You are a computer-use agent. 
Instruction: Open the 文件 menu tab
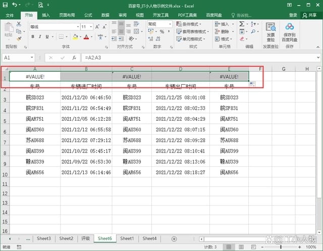pyautogui.click(x=10, y=15)
